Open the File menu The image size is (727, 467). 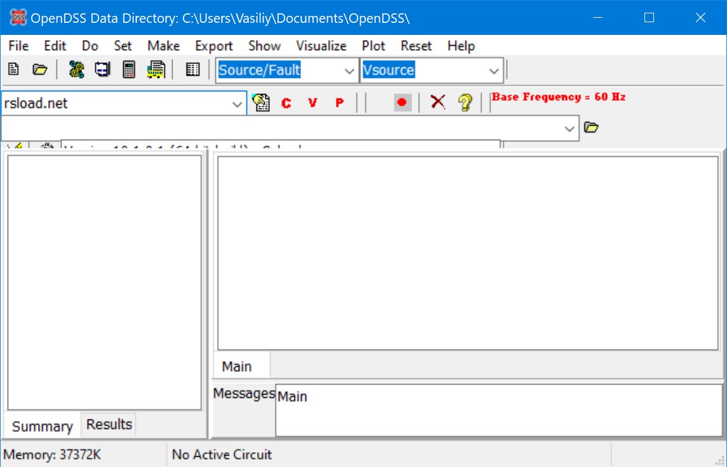pos(18,46)
